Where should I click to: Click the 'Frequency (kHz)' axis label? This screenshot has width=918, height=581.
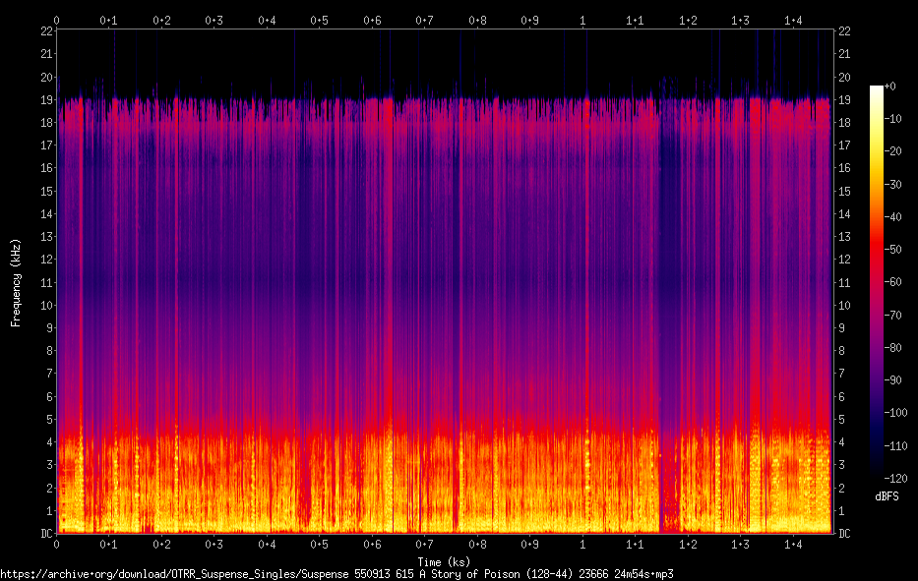tap(16, 282)
